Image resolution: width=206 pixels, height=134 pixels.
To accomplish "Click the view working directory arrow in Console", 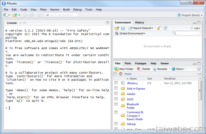I will tap(25, 23).
